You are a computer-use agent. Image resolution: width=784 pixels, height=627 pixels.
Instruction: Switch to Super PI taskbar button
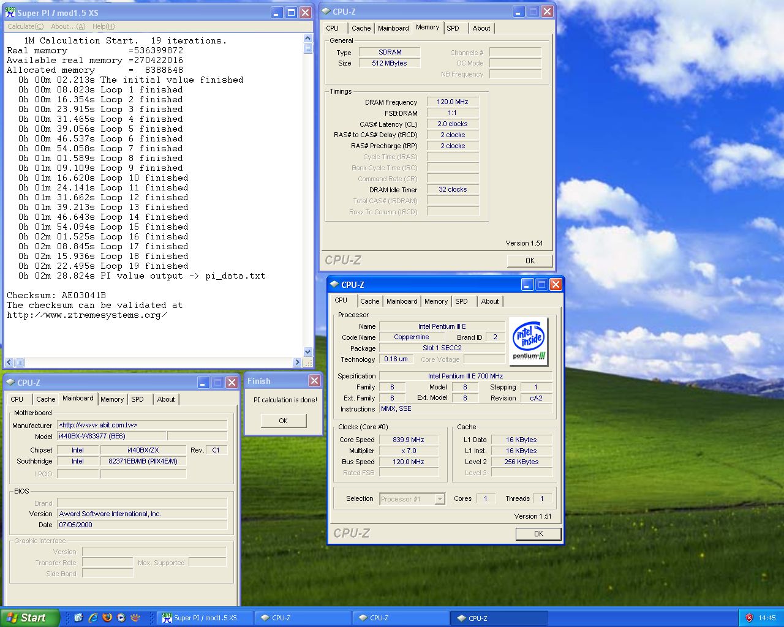click(205, 618)
